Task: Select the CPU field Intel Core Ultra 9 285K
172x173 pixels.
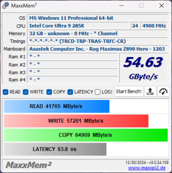Action: [x=79, y=26]
